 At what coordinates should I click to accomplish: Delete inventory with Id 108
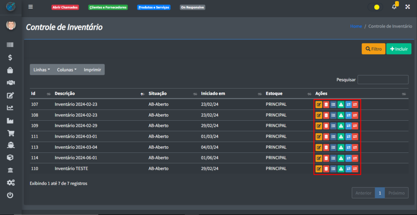pyautogui.click(x=326, y=115)
